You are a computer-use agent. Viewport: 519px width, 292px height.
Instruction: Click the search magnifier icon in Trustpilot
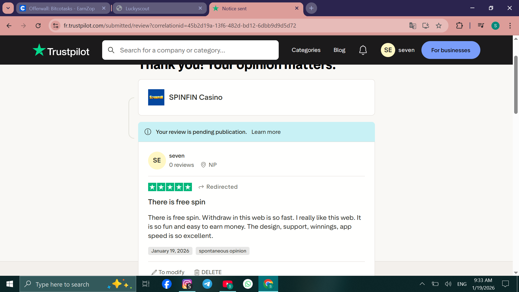click(x=111, y=50)
